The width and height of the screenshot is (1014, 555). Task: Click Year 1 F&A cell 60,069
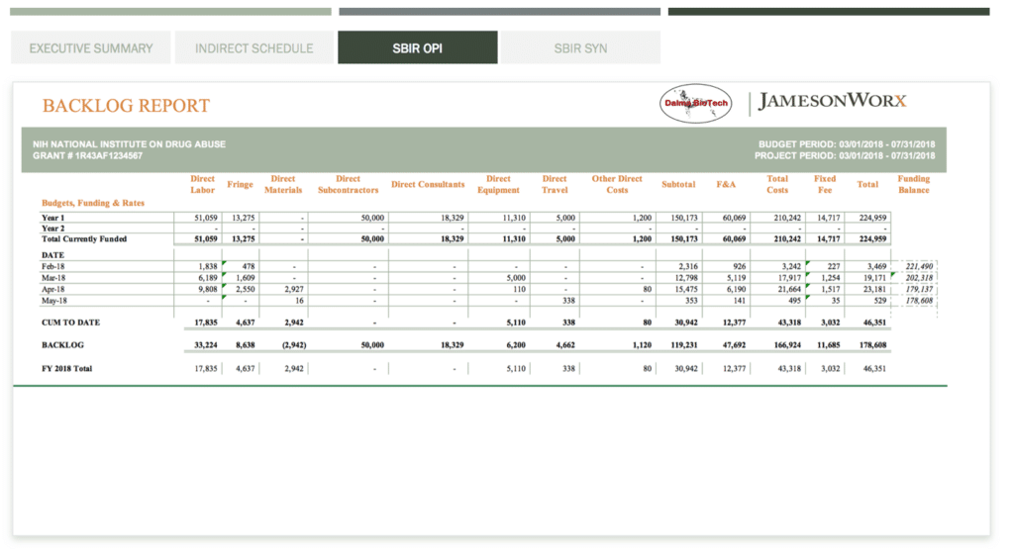pos(734,218)
